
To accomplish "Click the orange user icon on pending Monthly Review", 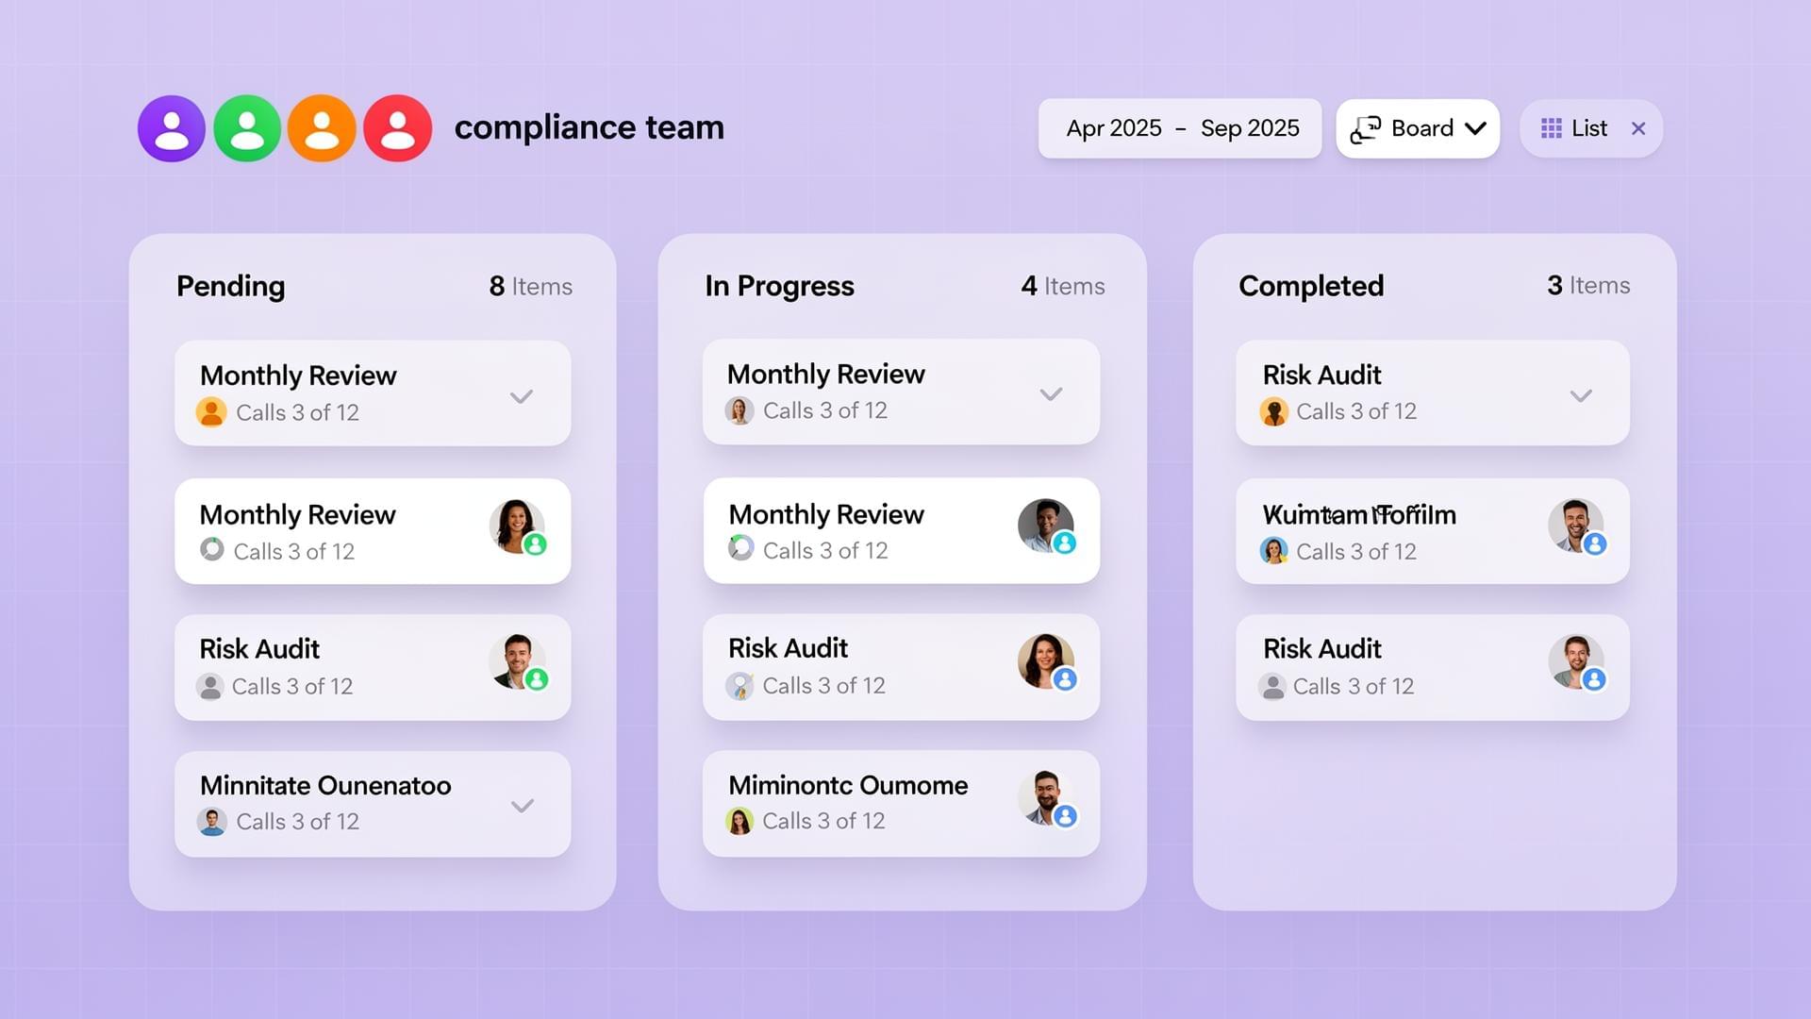I will 211,412.
